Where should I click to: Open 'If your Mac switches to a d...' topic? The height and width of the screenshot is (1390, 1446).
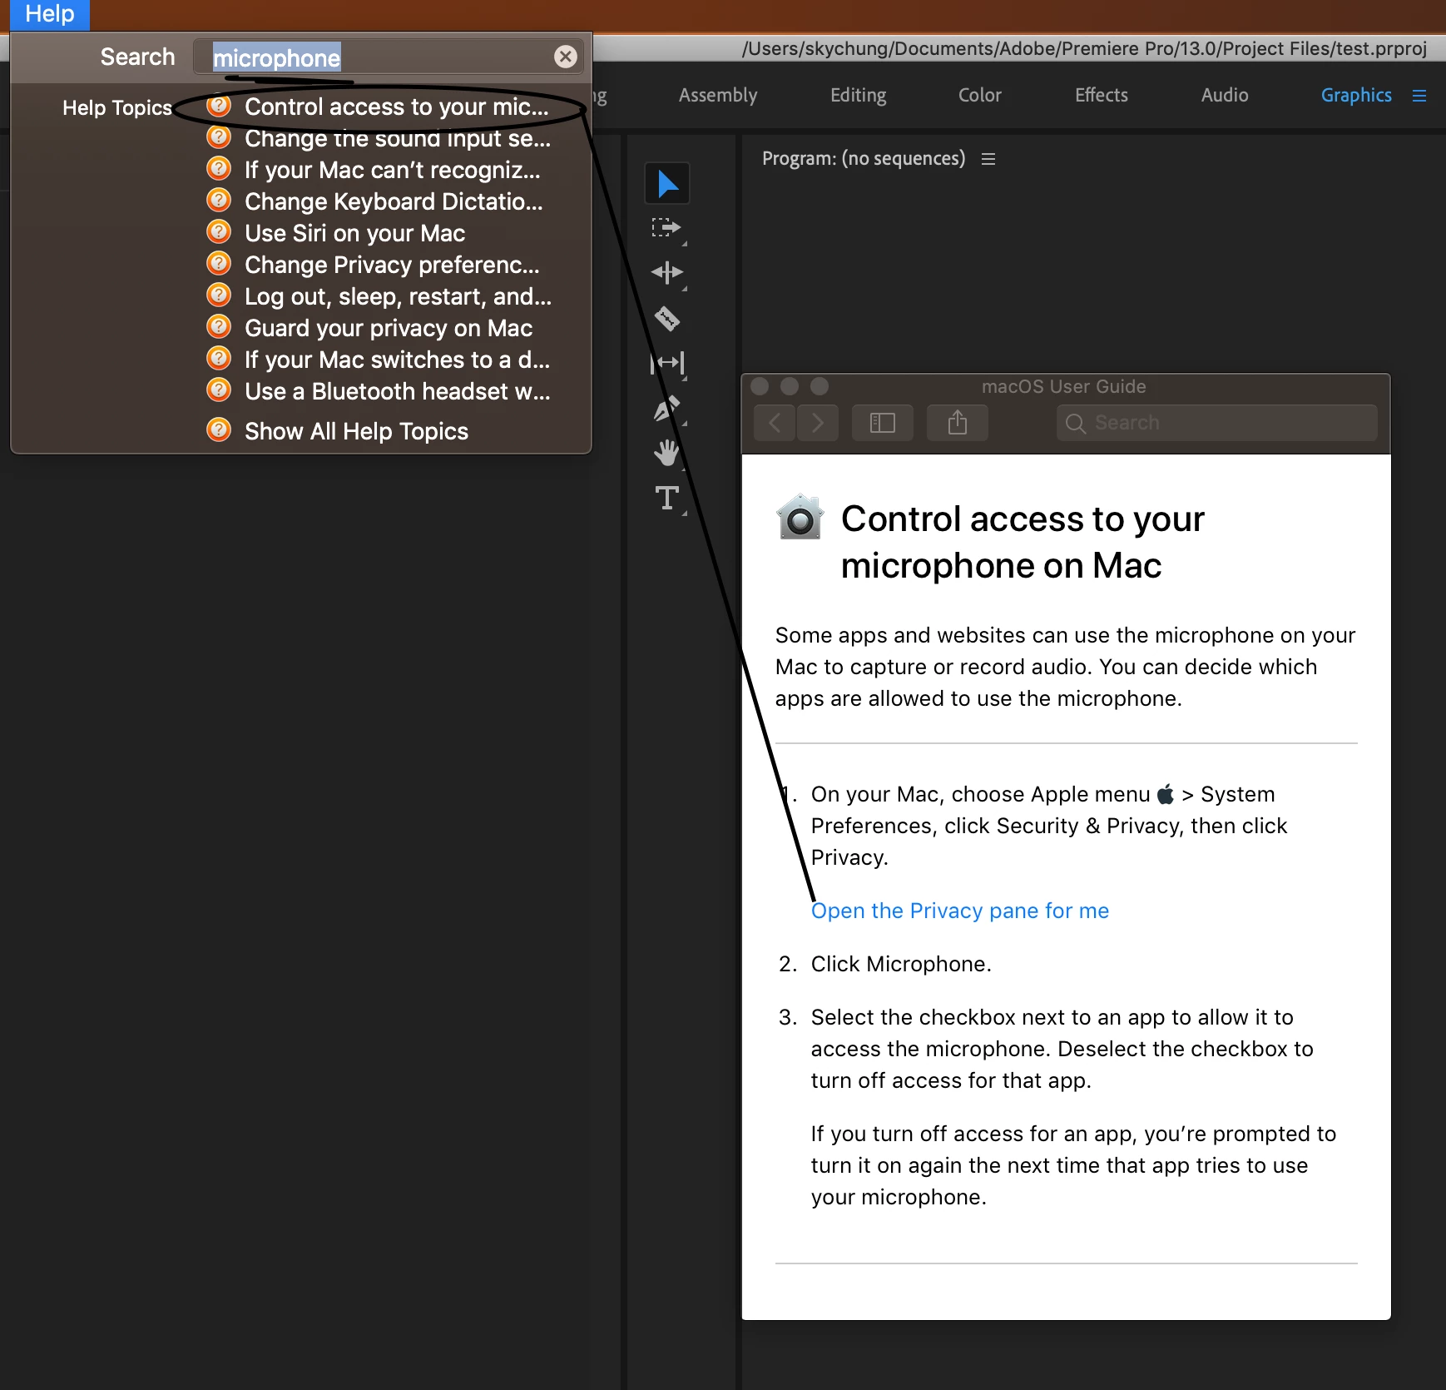[x=379, y=360]
